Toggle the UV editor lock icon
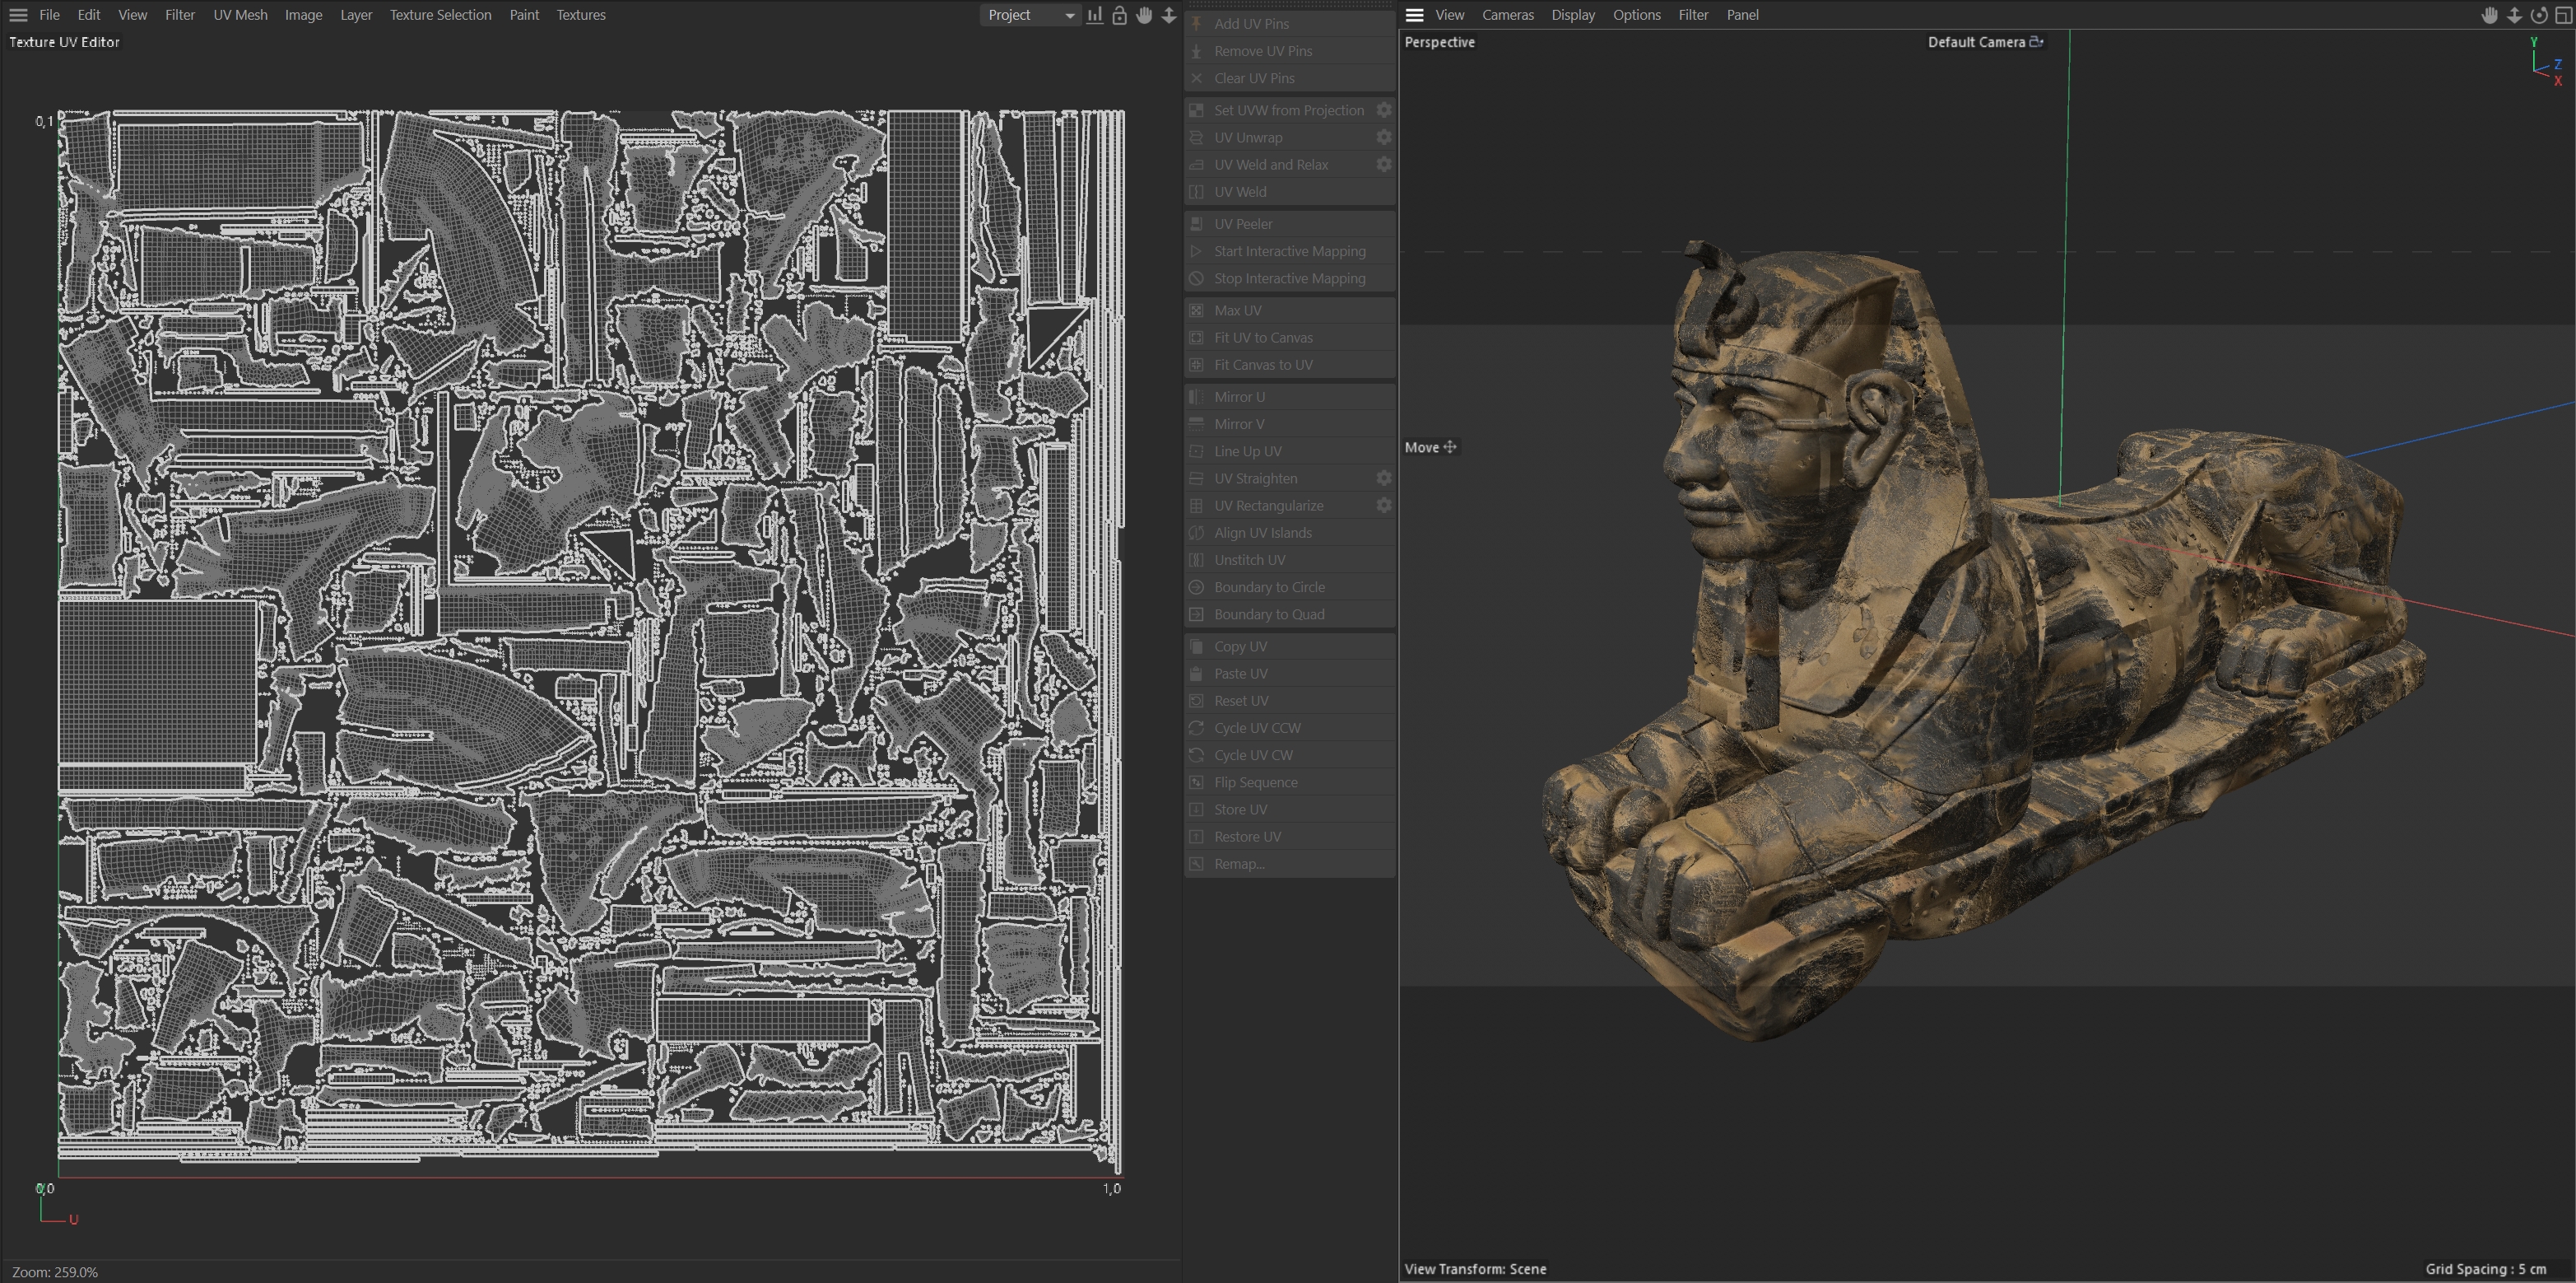2576x1283 pixels. [x=1119, y=15]
